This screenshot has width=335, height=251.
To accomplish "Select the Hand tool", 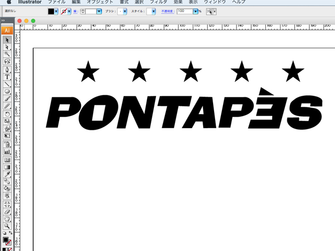I will tap(7, 219).
